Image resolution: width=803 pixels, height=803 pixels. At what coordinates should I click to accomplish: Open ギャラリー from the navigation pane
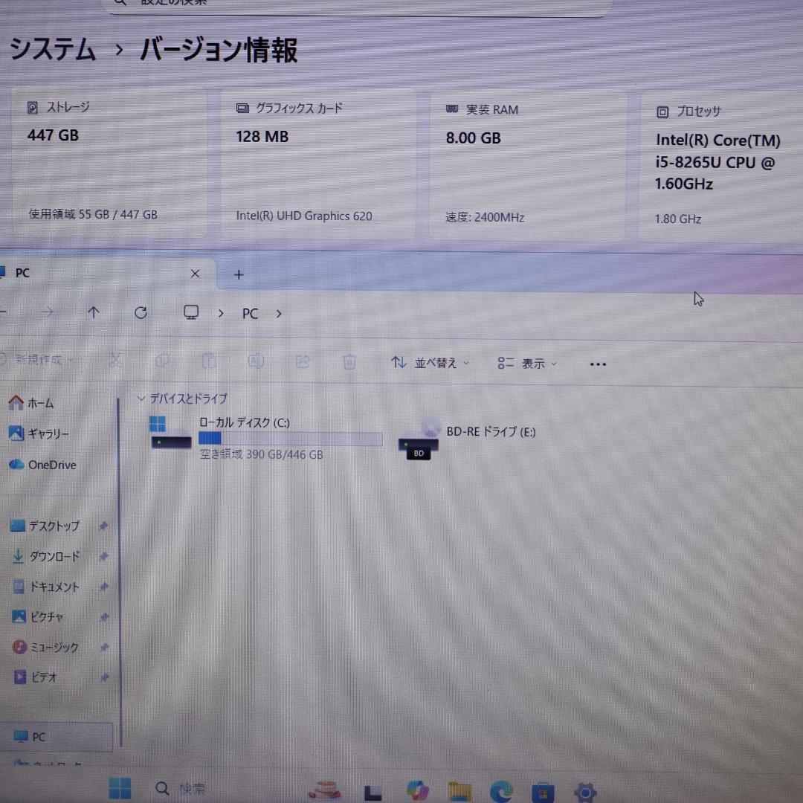pos(45,433)
